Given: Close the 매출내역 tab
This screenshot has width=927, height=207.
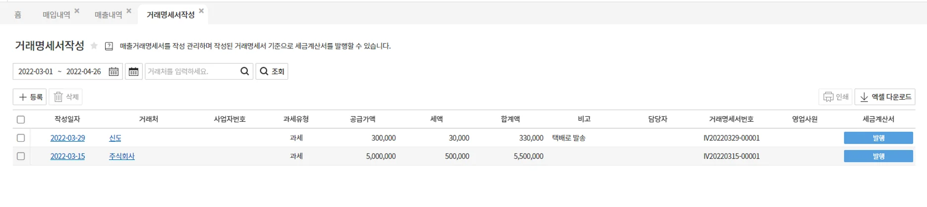Looking at the screenshot, I should (x=129, y=11).
